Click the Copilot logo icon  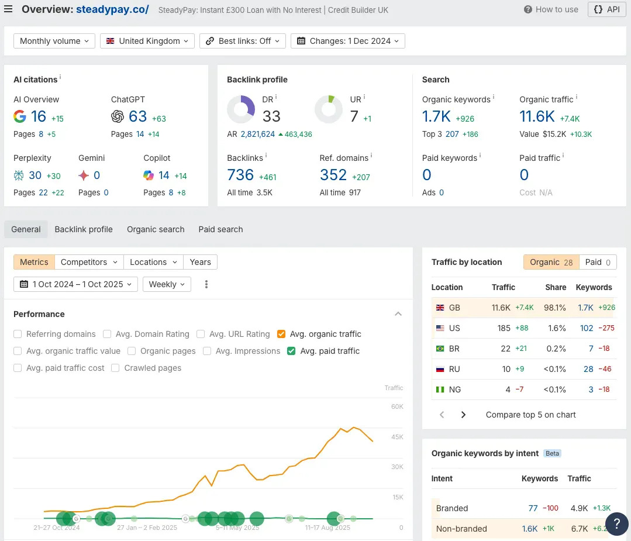tap(149, 175)
